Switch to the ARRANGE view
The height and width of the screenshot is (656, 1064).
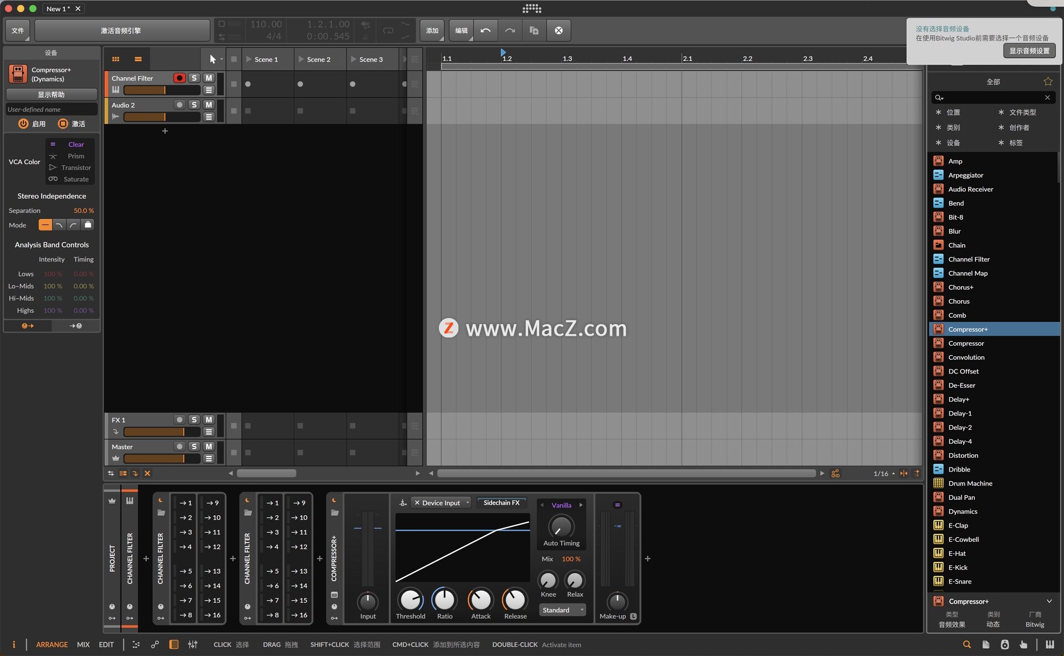click(52, 644)
